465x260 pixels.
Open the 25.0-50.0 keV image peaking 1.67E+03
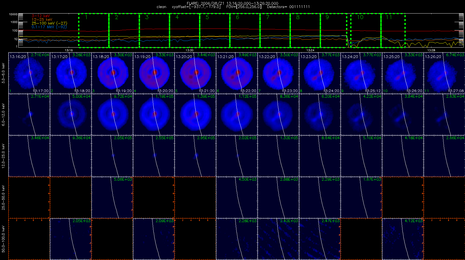click(x=361, y=197)
